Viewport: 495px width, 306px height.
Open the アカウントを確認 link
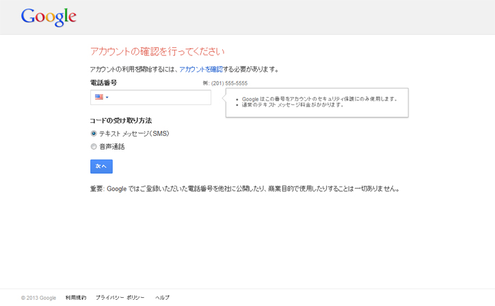click(201, 70)
